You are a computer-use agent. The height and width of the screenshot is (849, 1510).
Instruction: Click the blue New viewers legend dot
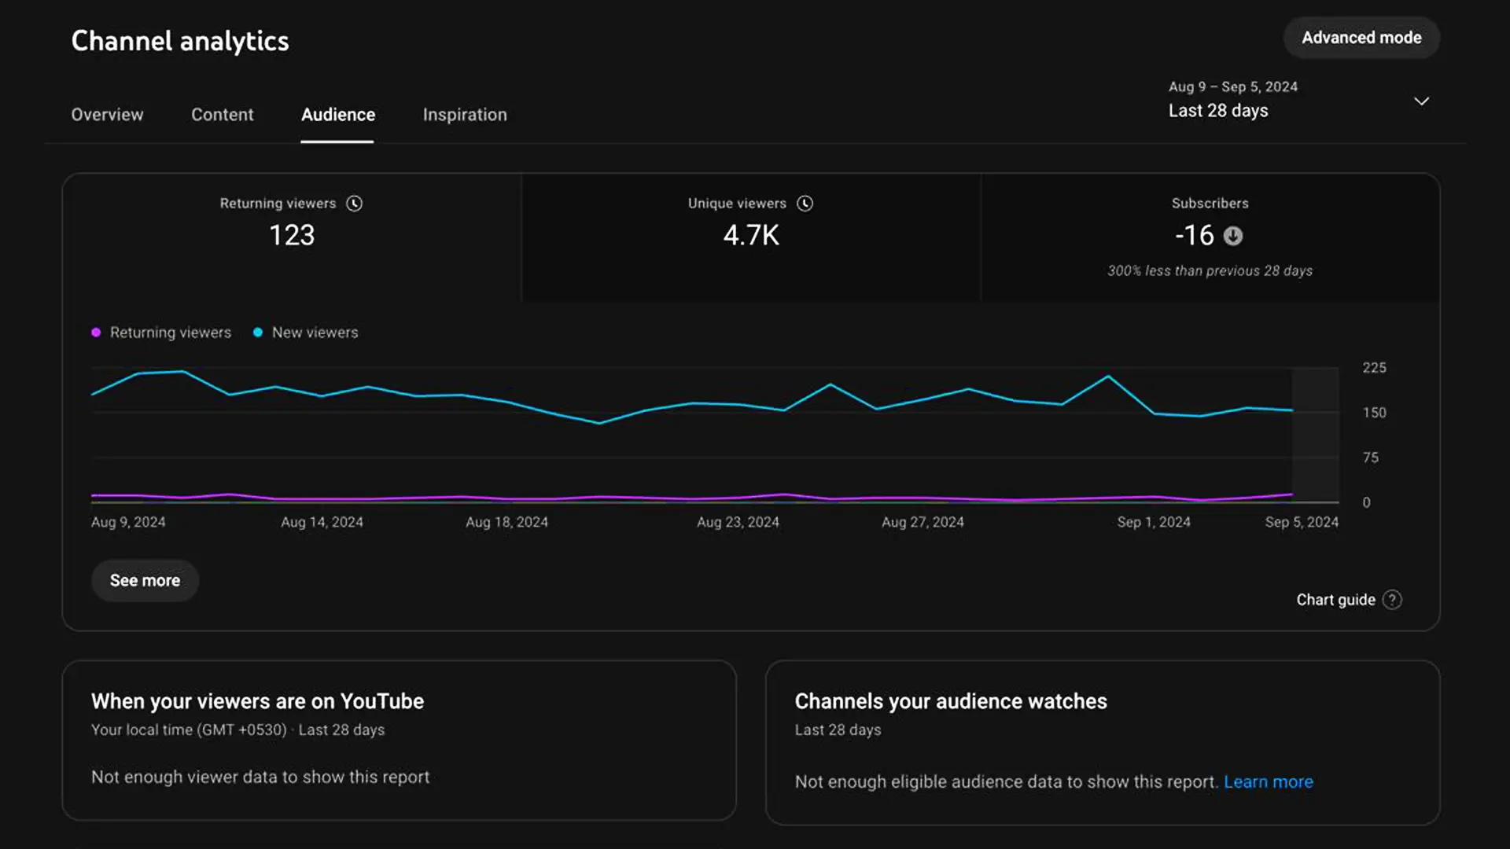pos(258,333)
